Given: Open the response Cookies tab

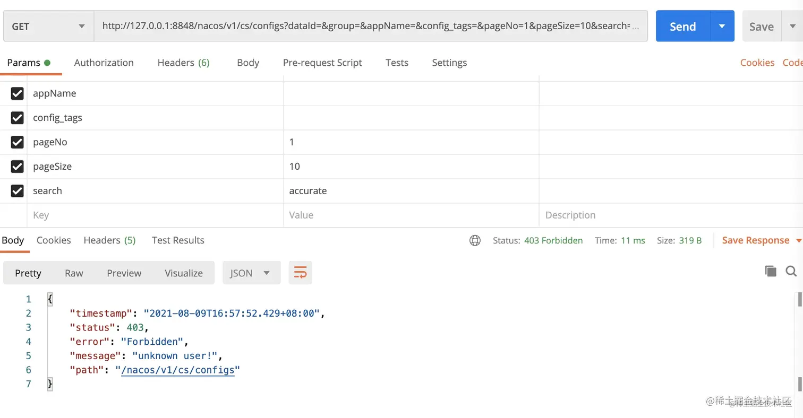Looking at the screenshot, I should click(54, 240).
